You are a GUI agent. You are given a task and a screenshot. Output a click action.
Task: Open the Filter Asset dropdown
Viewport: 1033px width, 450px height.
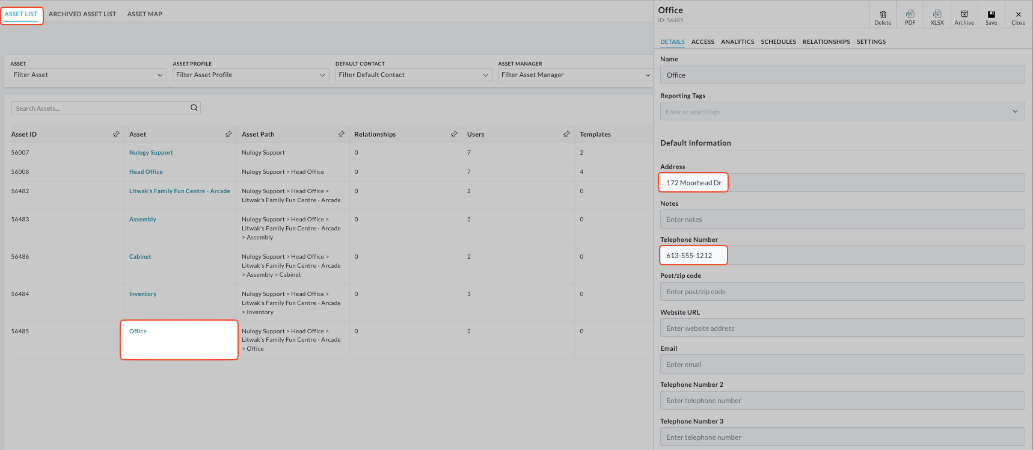pos(88,75)
